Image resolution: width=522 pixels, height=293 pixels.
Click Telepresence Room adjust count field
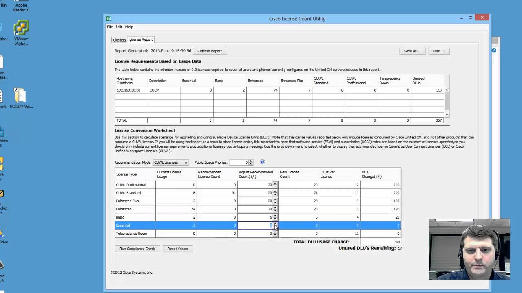click(255, 234)
